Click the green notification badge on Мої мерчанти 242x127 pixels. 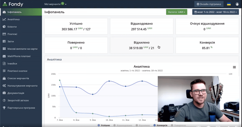coord(62,3)
